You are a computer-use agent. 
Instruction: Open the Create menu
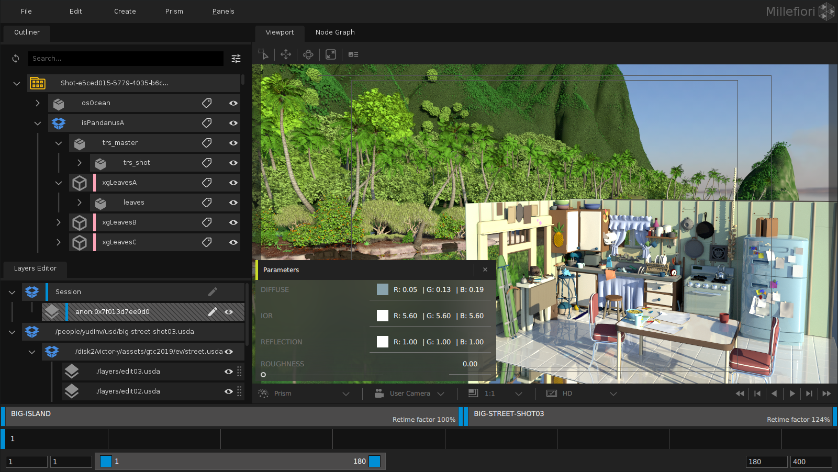(x=125, y=11)
